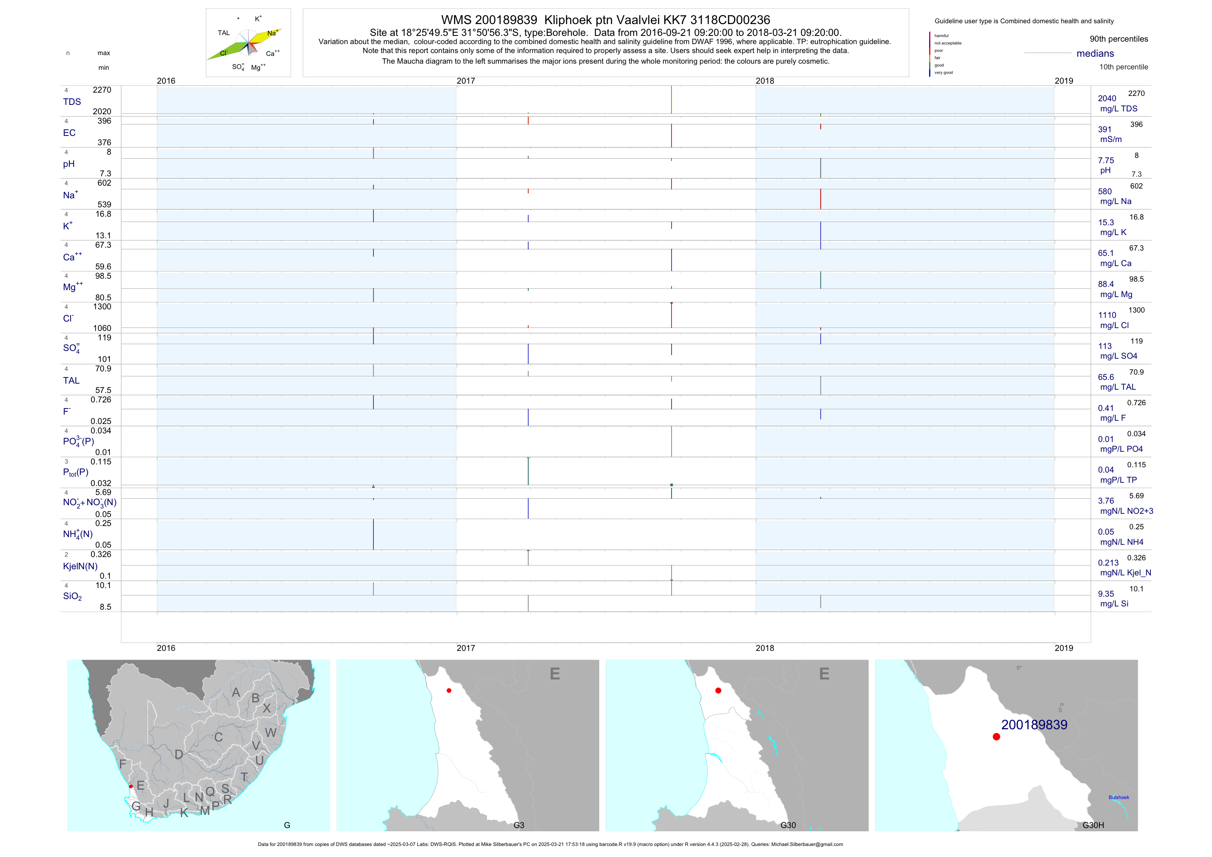
Task: Click the red site marker labeled 200189839
Action: 996,737
